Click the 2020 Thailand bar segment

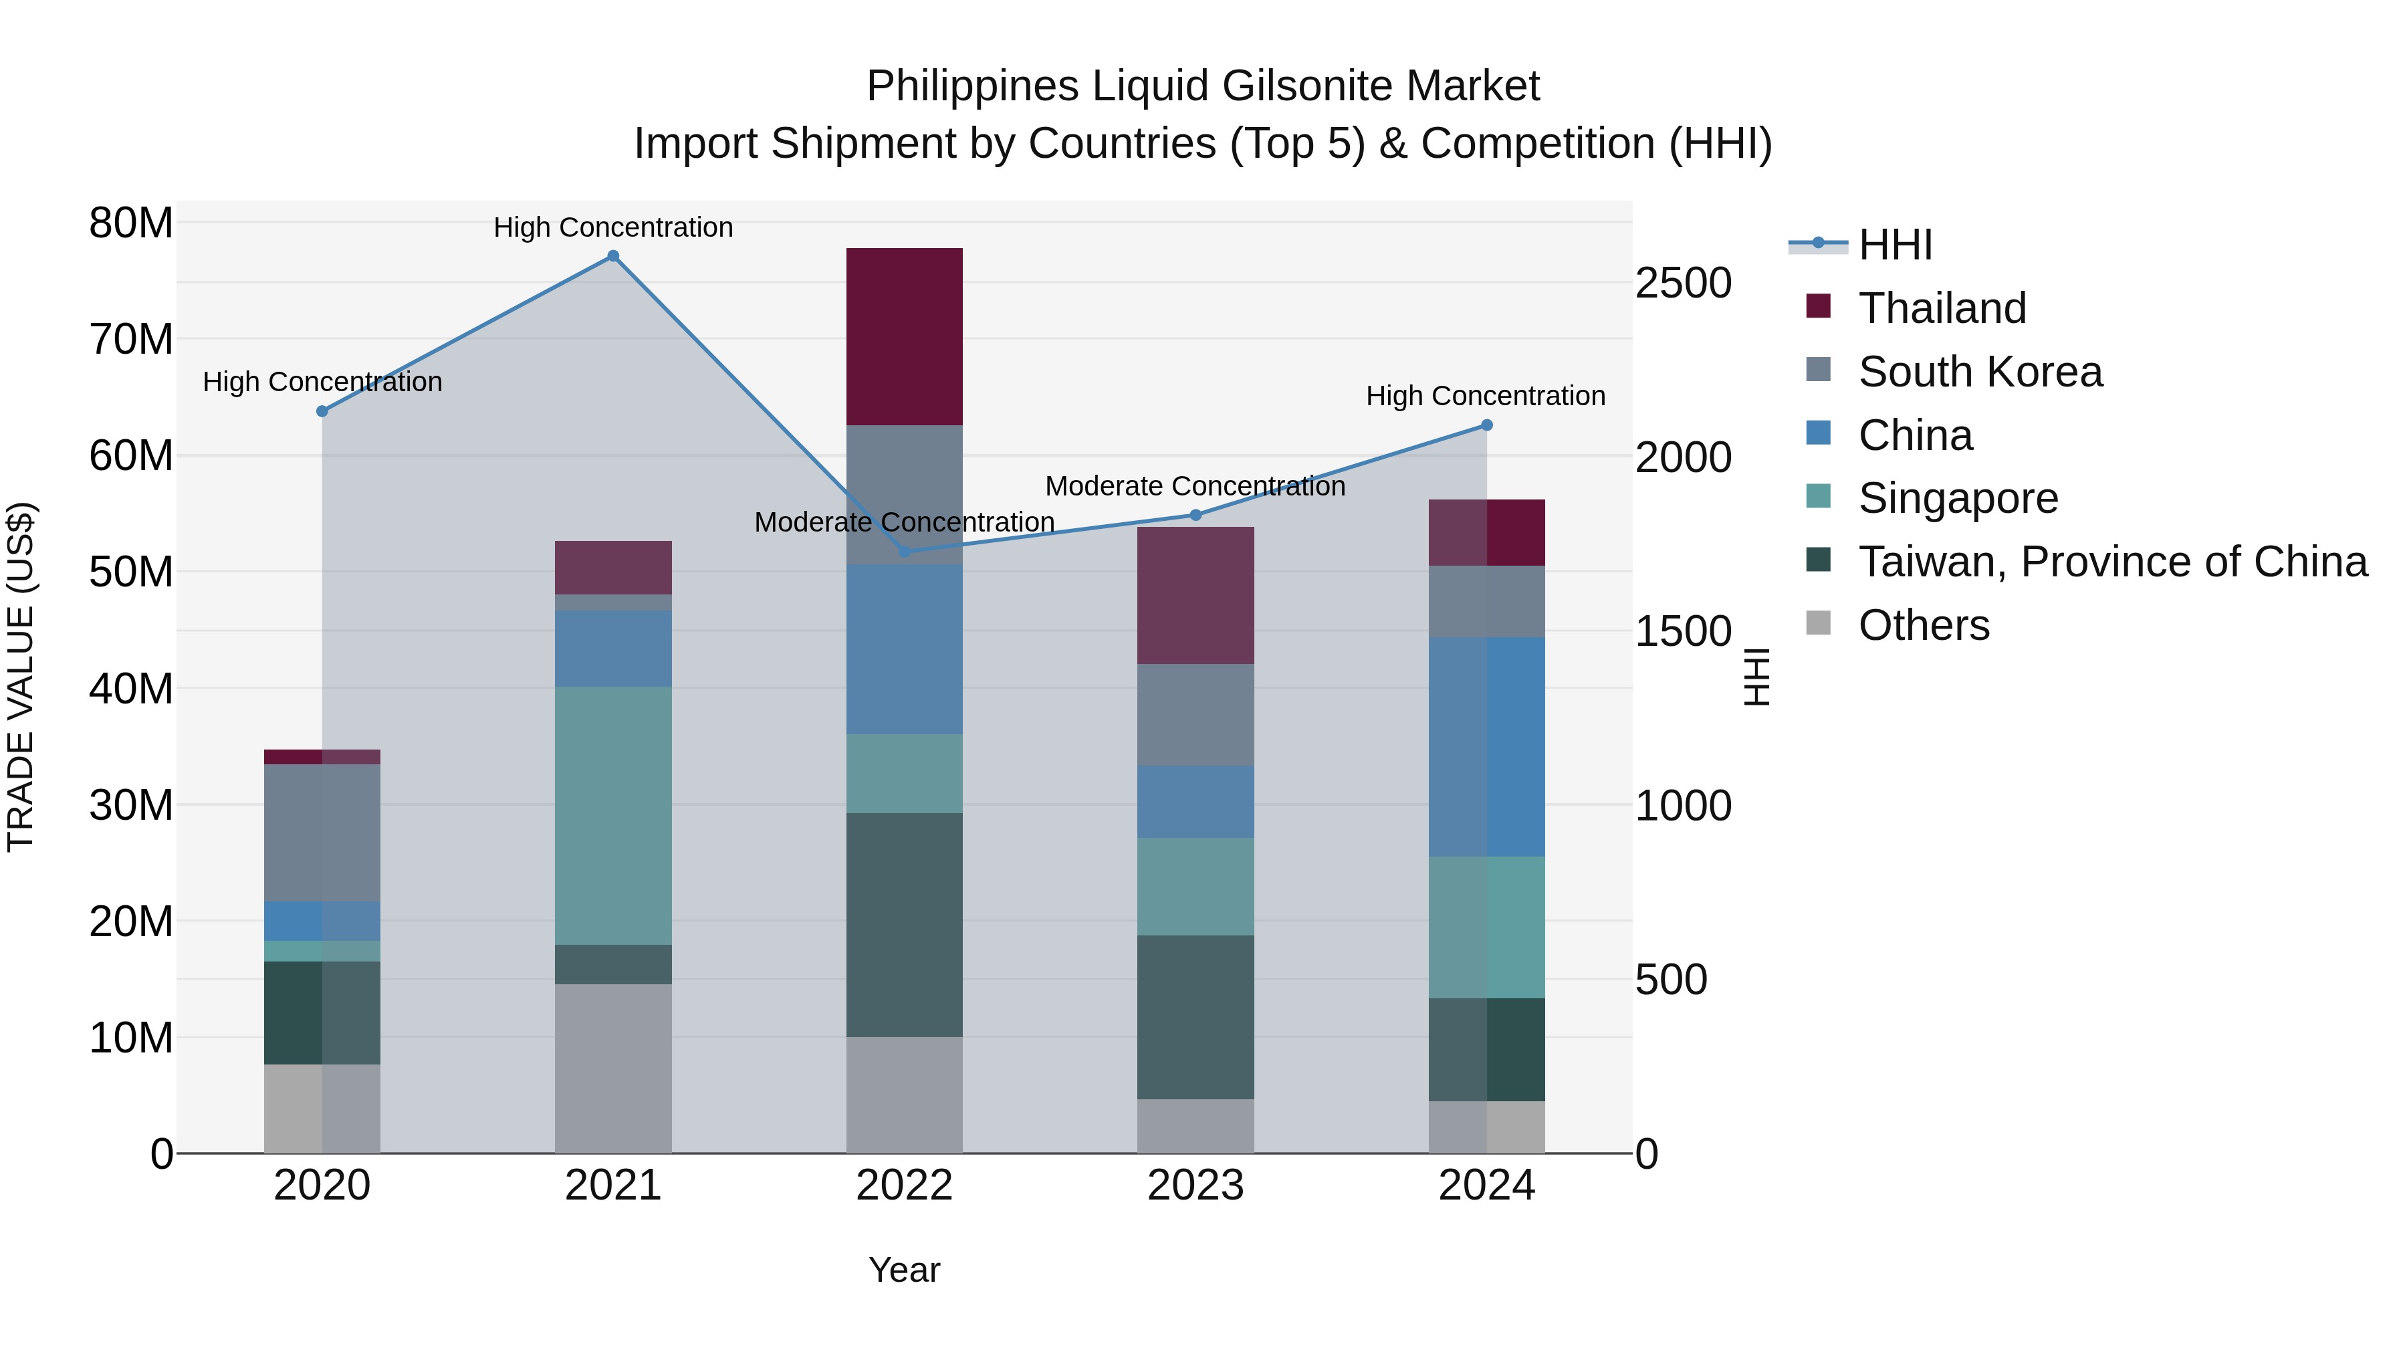322,757
